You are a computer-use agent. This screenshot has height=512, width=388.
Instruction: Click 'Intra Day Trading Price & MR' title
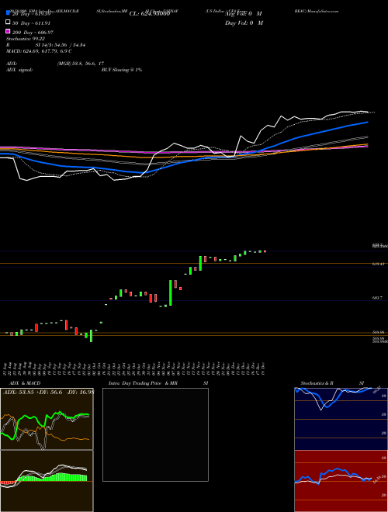click(x=143, y=383)
